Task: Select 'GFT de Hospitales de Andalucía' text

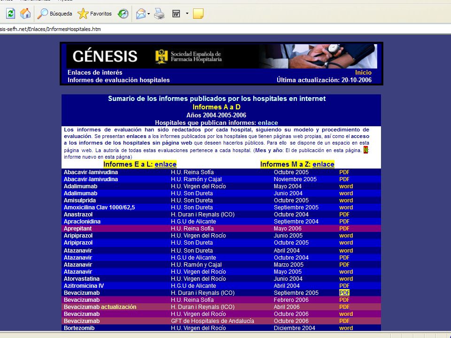Action: (x=212, y=321)
